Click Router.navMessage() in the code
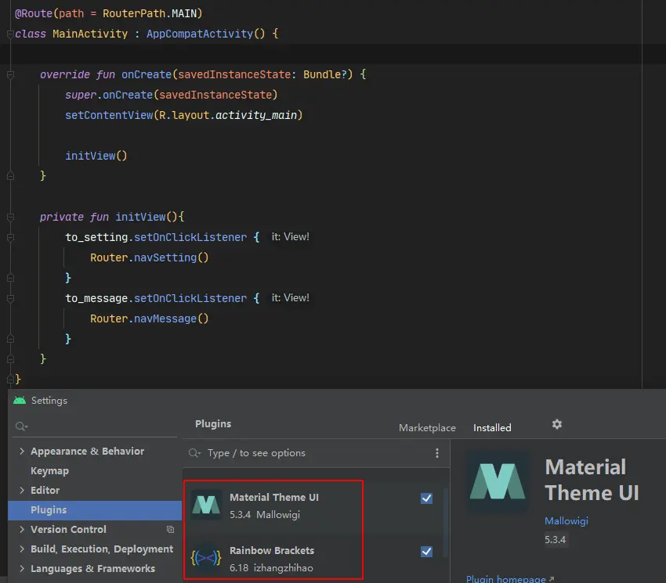Image resolution: width=666 pixels, height=583 pixels. tap(149, 318)
